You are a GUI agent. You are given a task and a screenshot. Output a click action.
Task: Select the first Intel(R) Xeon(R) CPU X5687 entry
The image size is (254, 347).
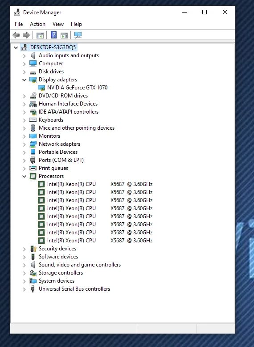click(x=100, y=184)
